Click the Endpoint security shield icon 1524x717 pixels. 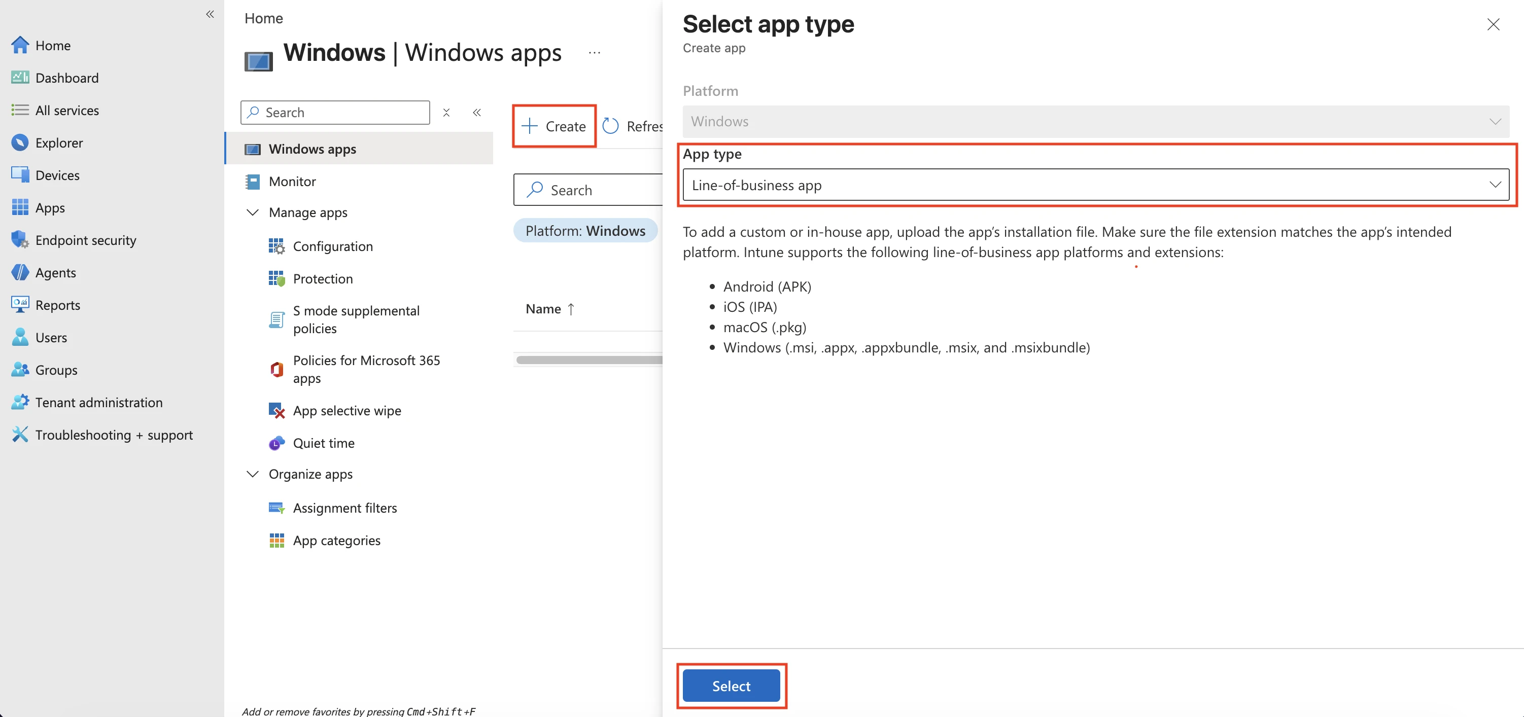20,240
